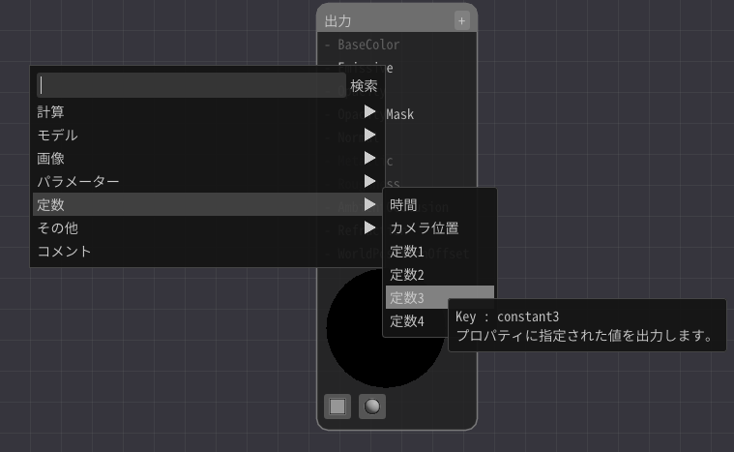
Task: Select the コメント menu entry
Action: click(64, 251)
